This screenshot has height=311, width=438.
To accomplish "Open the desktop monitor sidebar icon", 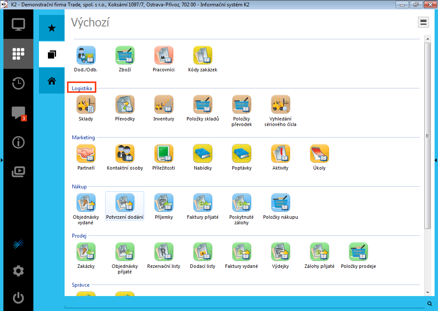I will click(18, 24).
